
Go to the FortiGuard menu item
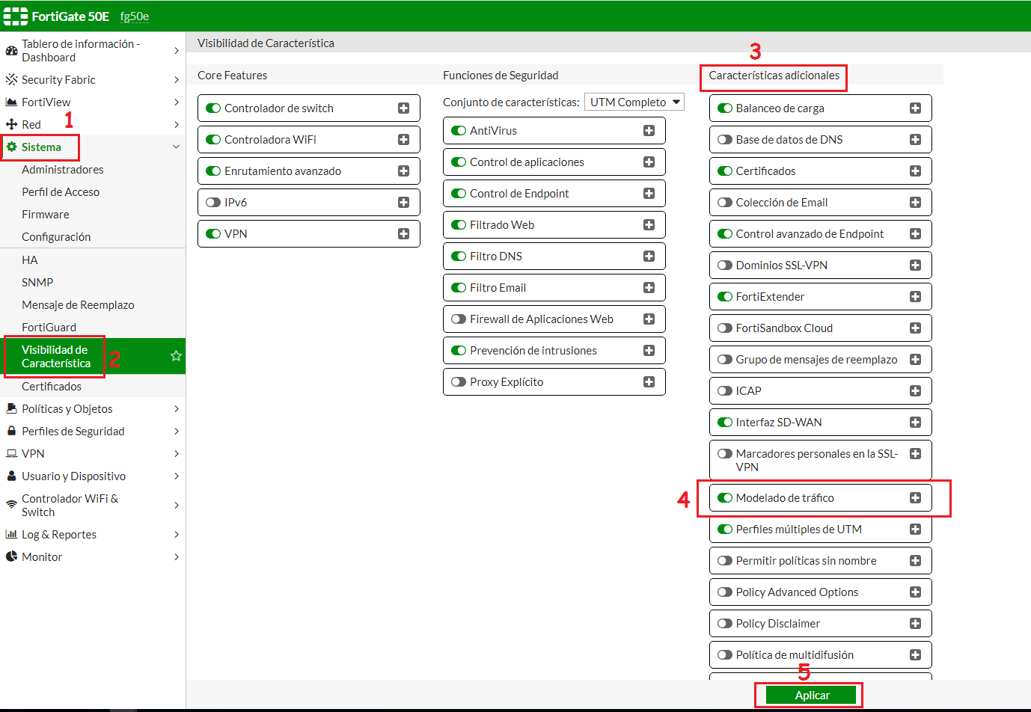(x=49, y=328)
